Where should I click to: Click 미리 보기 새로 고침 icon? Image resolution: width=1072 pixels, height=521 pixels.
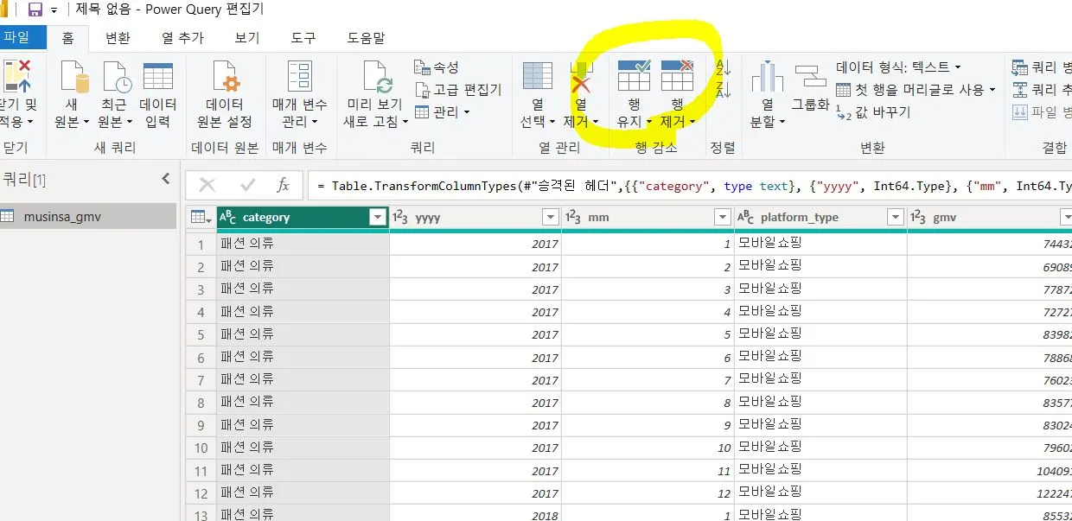pos(377,78)
